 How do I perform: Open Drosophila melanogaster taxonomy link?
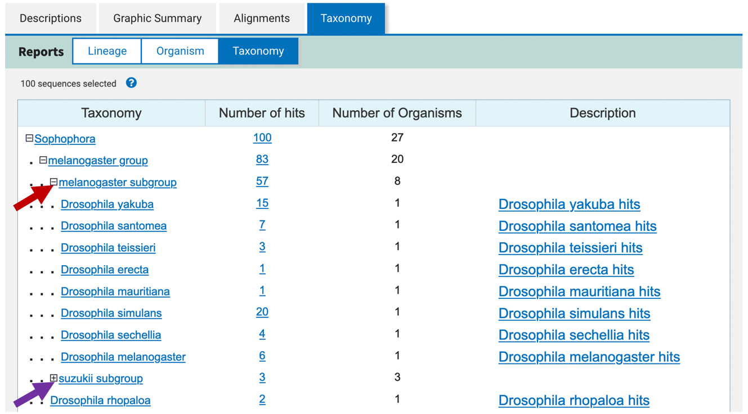pyautogui.click(x=123, y=357)
